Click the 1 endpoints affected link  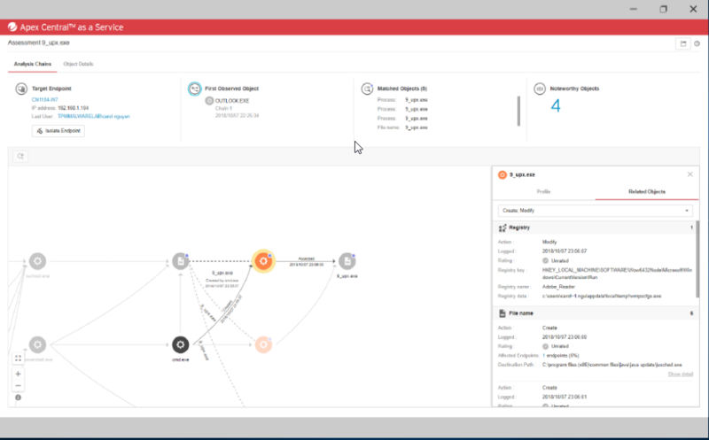pos(561,356)
